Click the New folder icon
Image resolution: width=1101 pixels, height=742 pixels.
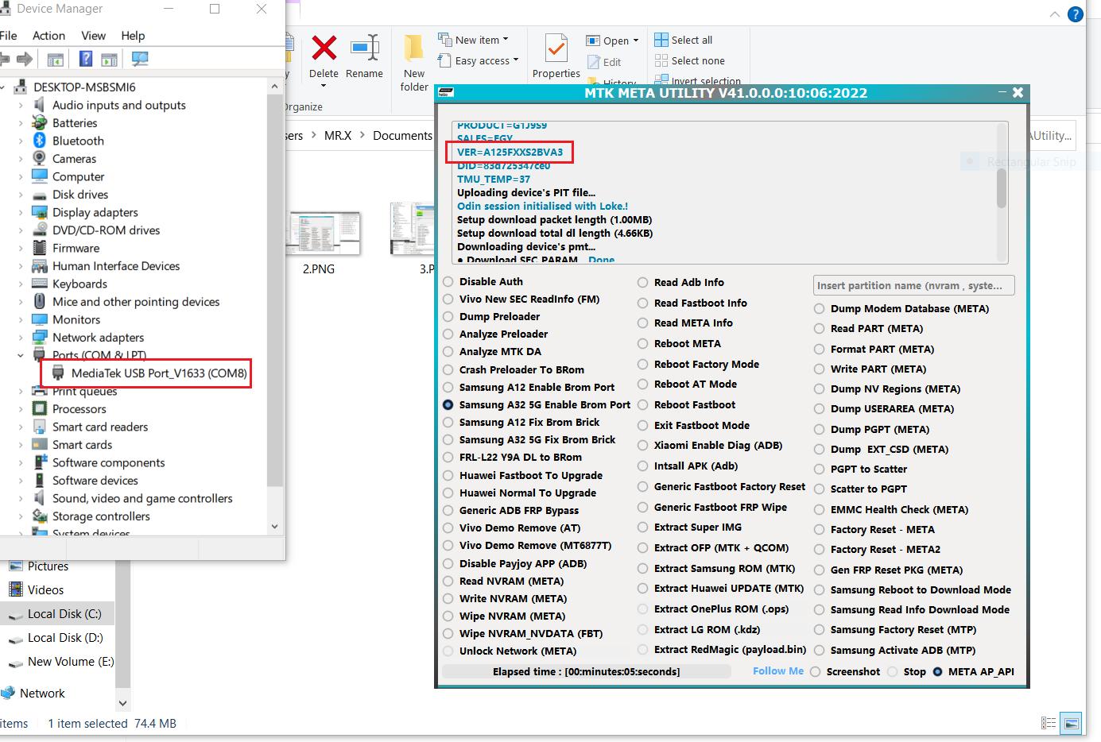point(413,48)
